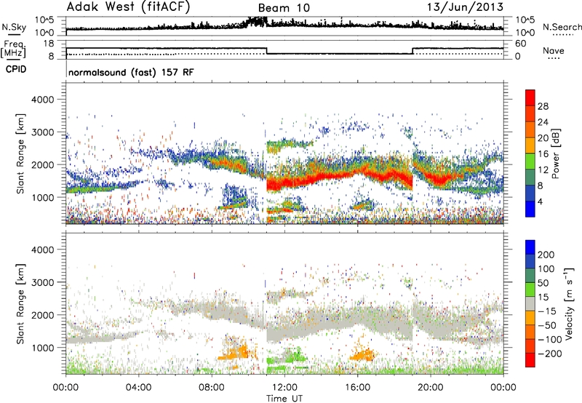Click the "N.Sky" legend label
582x403 pixels.
[14, 28]
